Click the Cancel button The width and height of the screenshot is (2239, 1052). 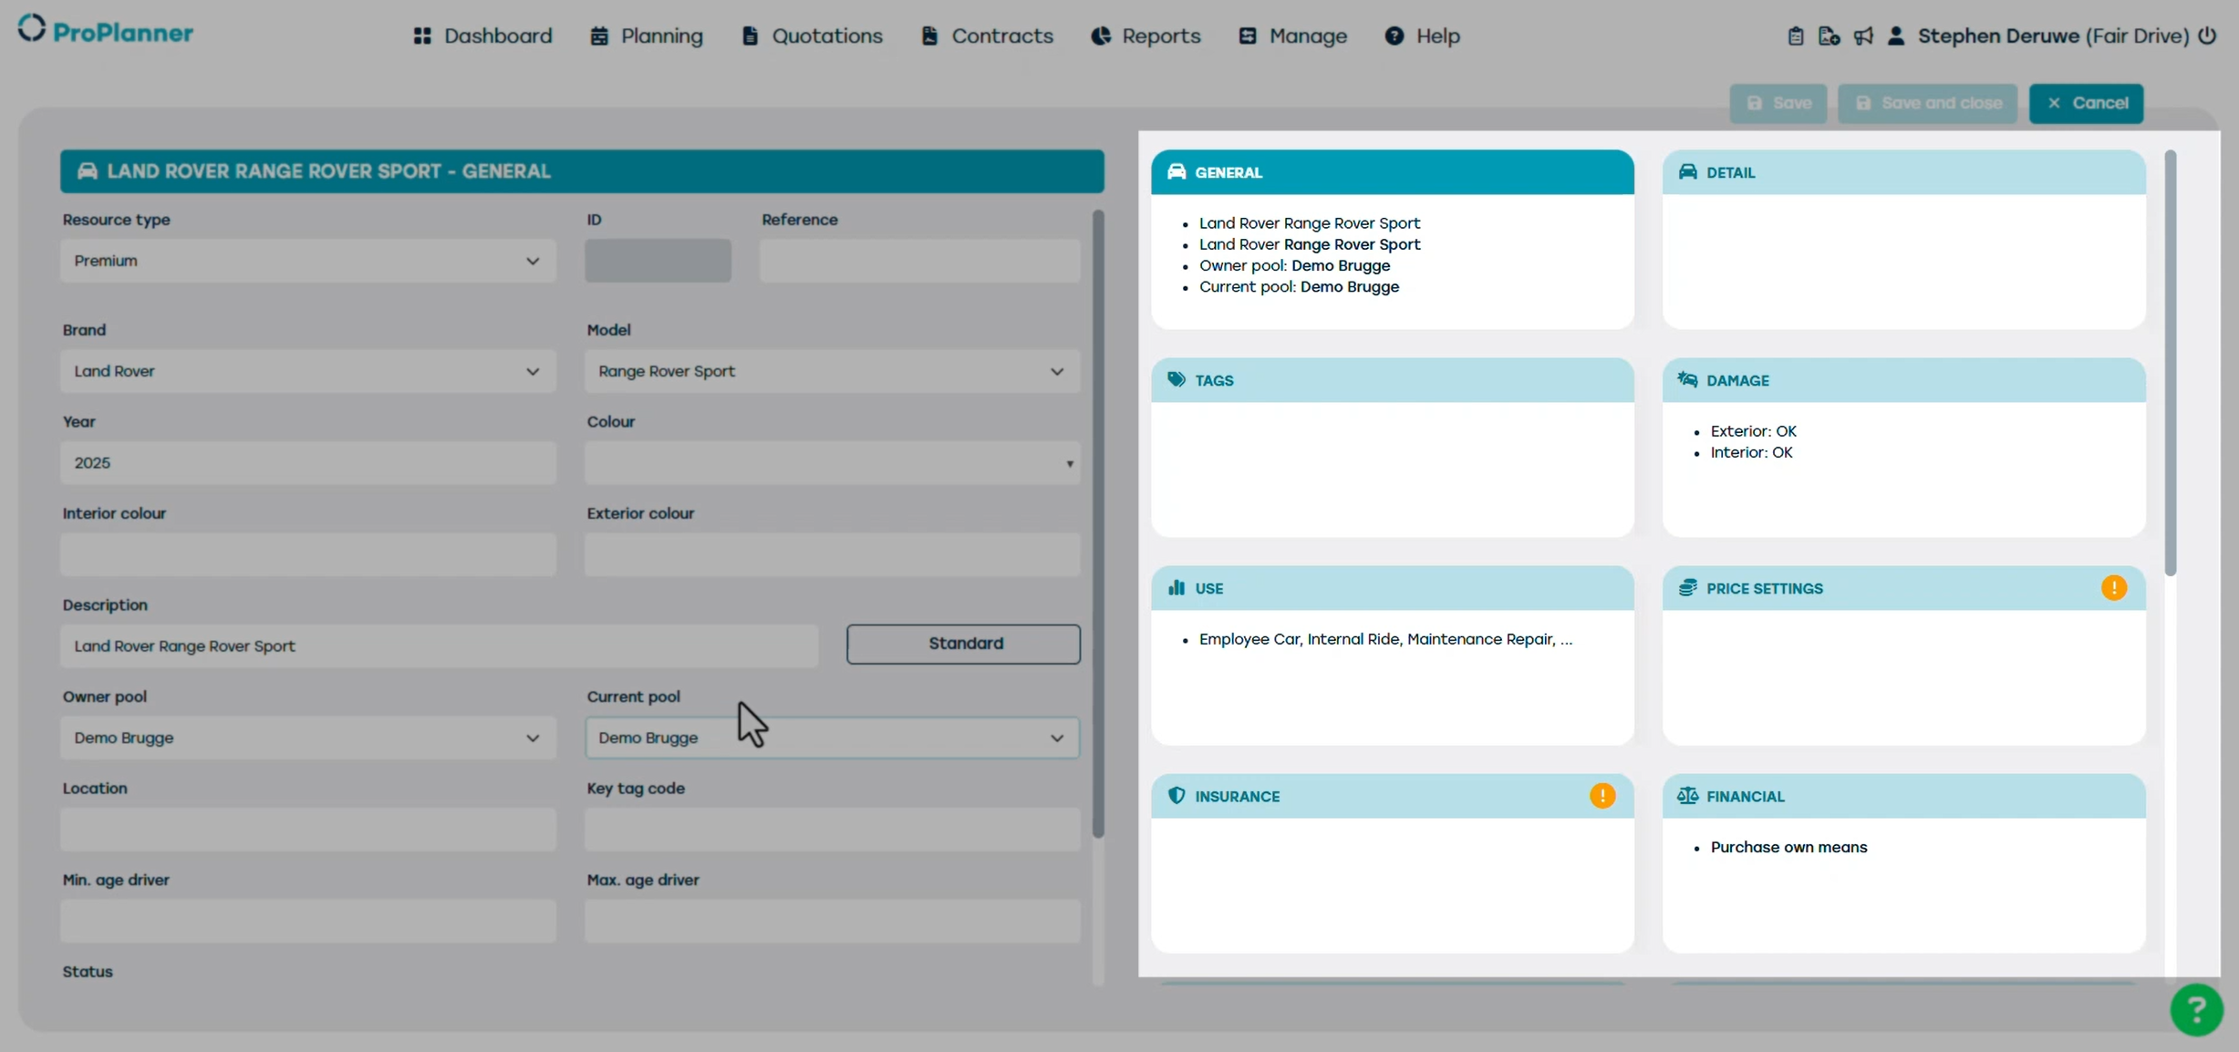coord(2085,103)
